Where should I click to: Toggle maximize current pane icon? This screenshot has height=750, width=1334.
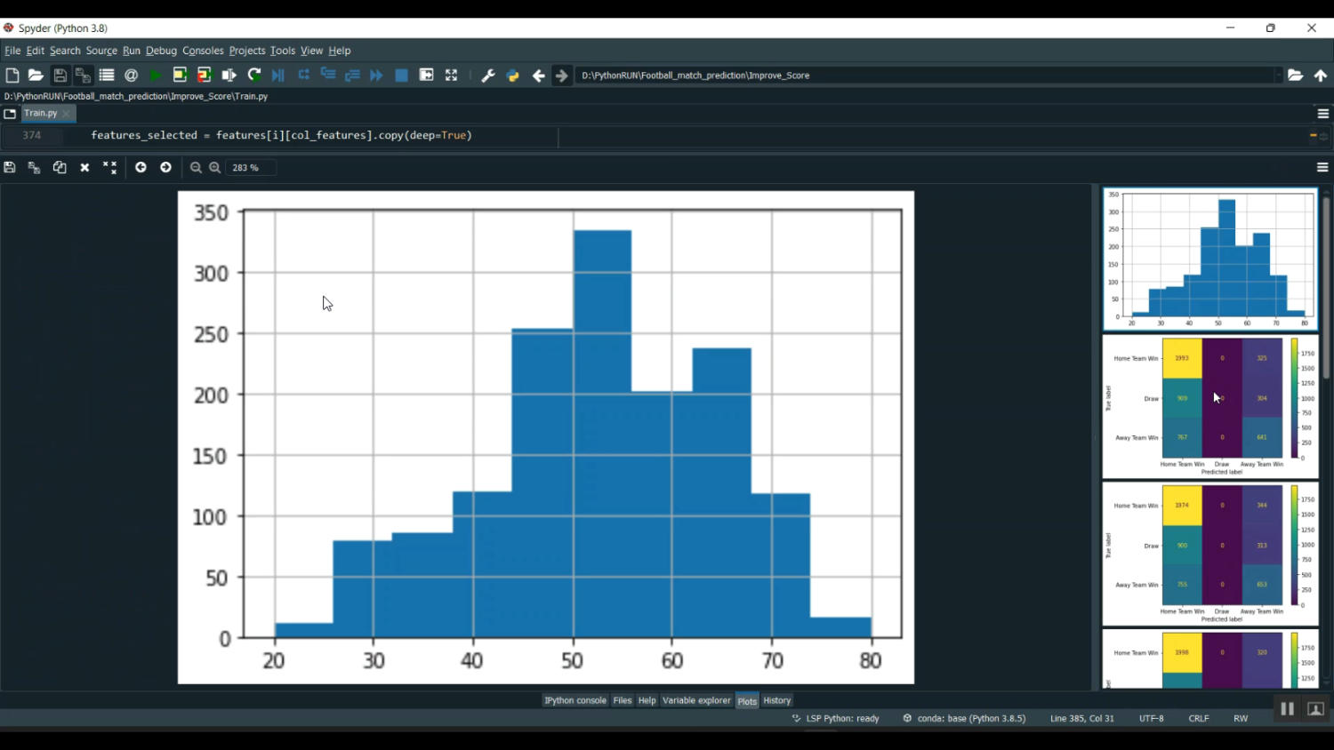coord(451,76)
